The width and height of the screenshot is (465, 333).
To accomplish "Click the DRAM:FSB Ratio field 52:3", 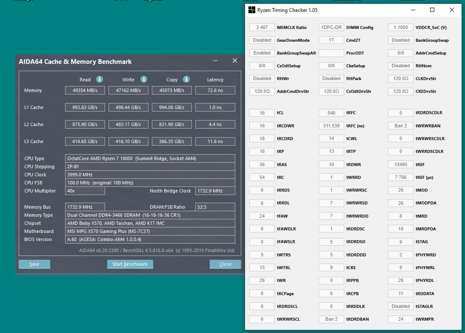I will [215, 207].
